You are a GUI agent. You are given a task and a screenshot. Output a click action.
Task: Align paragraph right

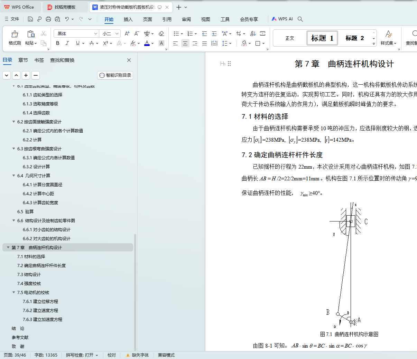pos(195,43)
